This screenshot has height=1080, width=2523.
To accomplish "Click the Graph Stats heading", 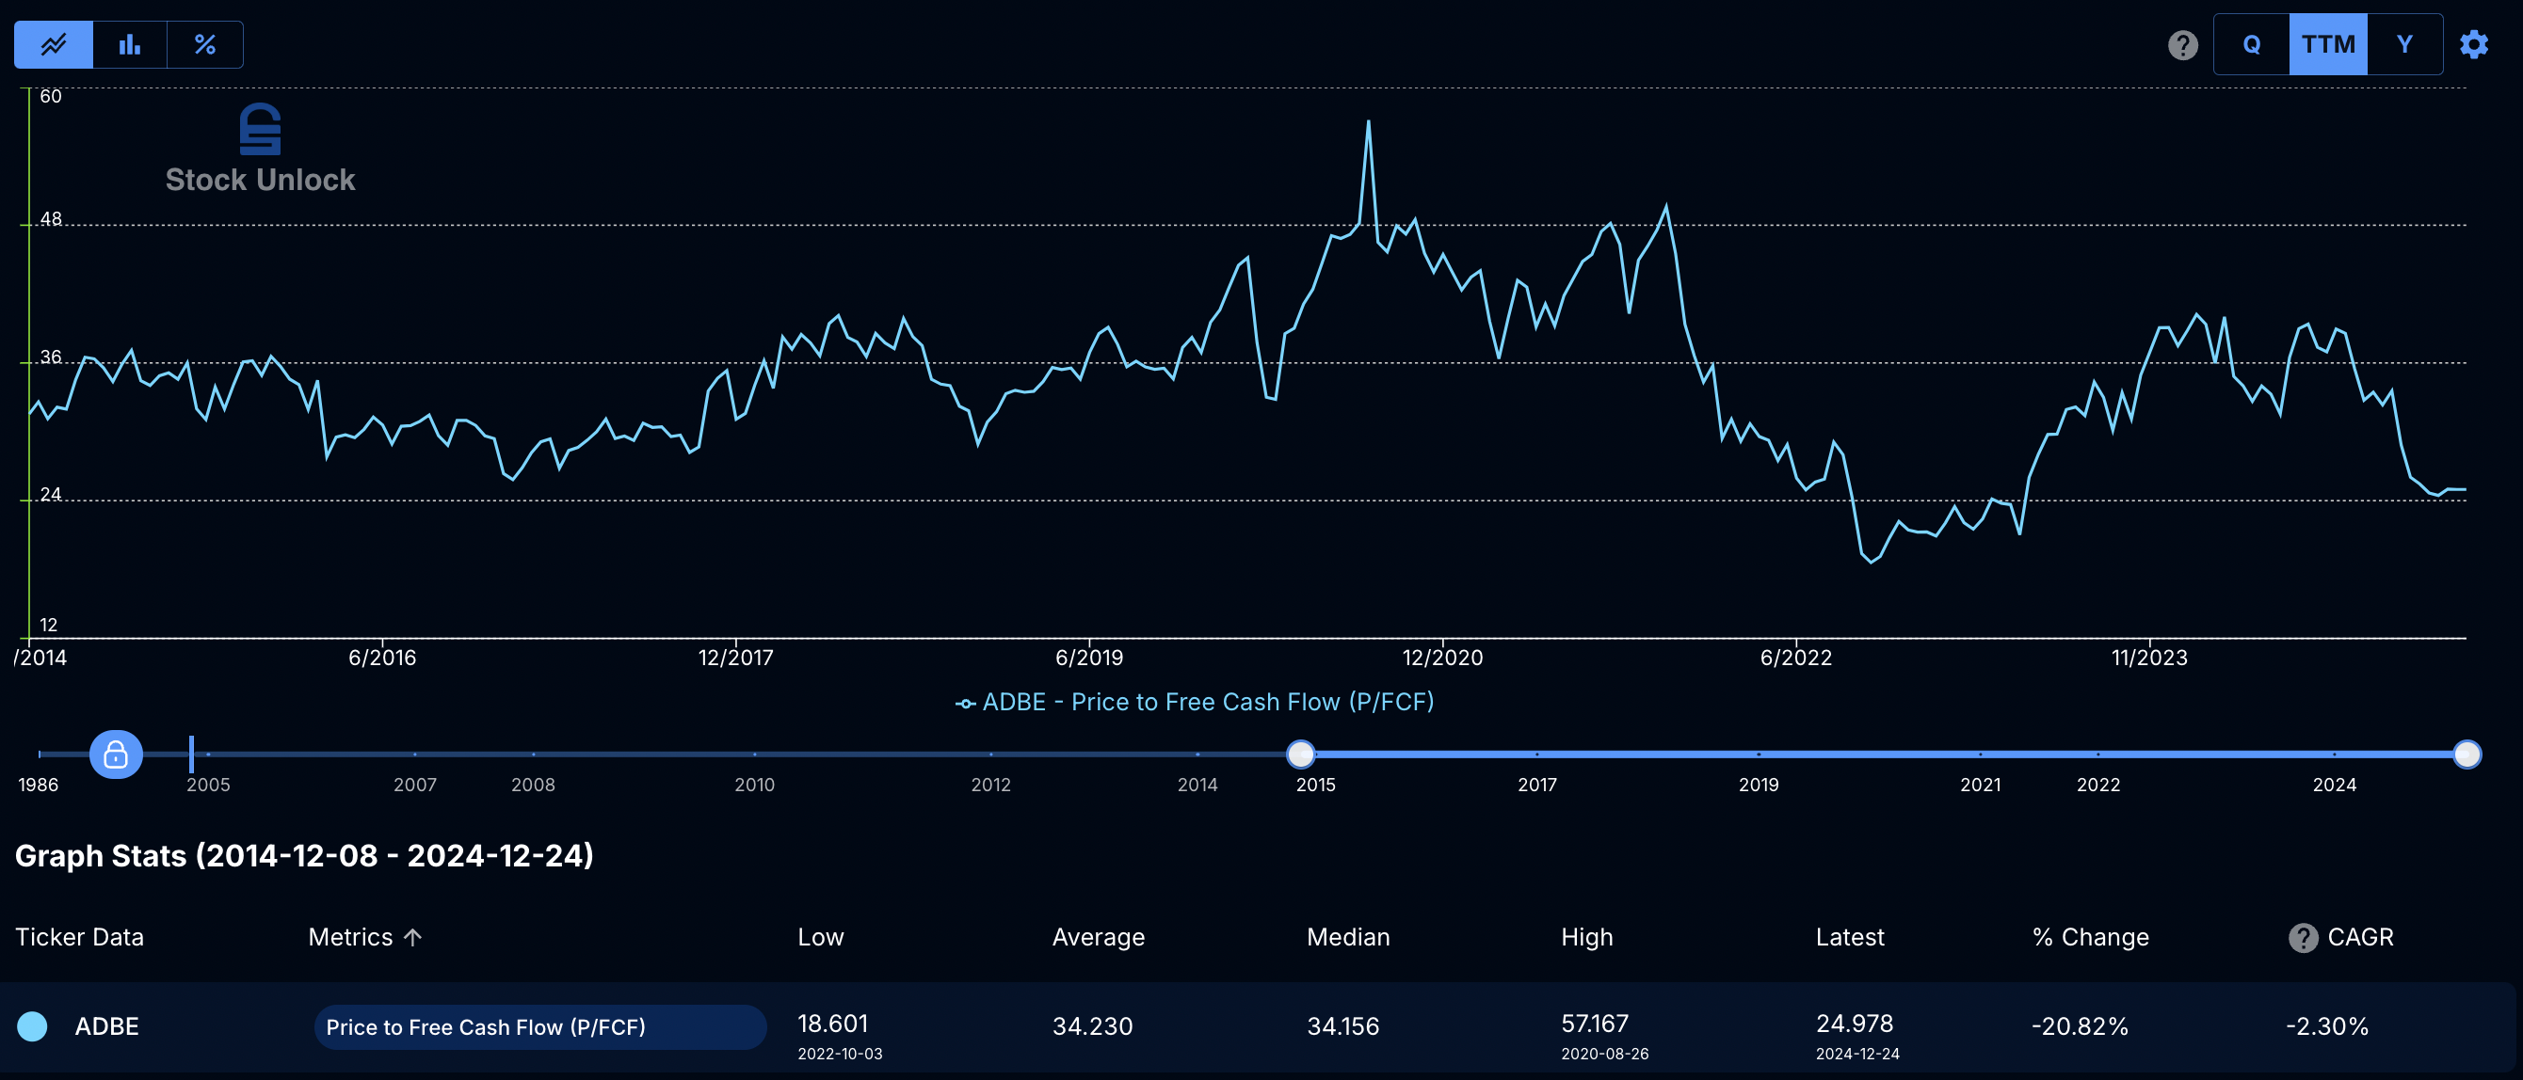I will point(305,855).
